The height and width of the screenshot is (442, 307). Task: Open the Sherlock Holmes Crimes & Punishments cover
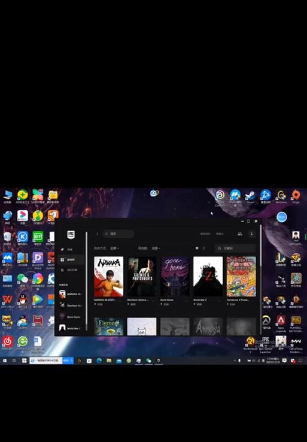pos(142,276)
